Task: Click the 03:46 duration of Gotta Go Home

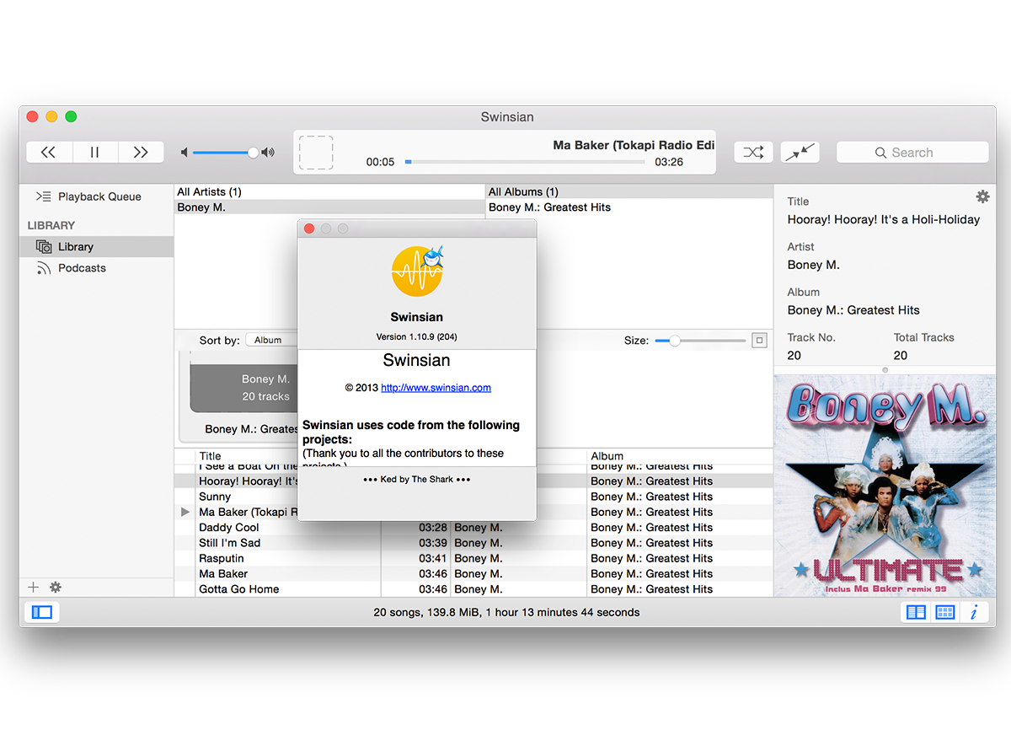Action: point(433,589)
